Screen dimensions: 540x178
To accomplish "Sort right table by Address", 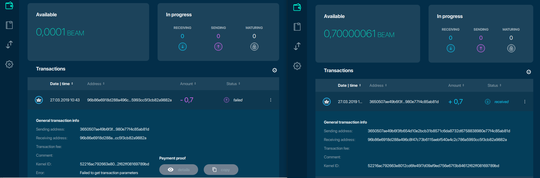I will (378, 85).
